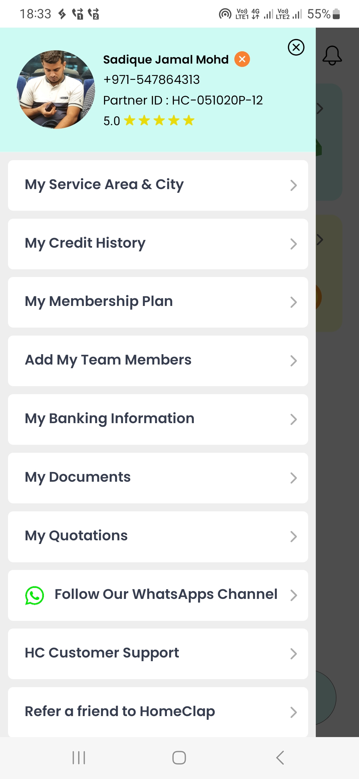Image resolution: width=359 pixels, height=779 pixels.
Task: Open My Documents section
Action: tap(158, 478)
